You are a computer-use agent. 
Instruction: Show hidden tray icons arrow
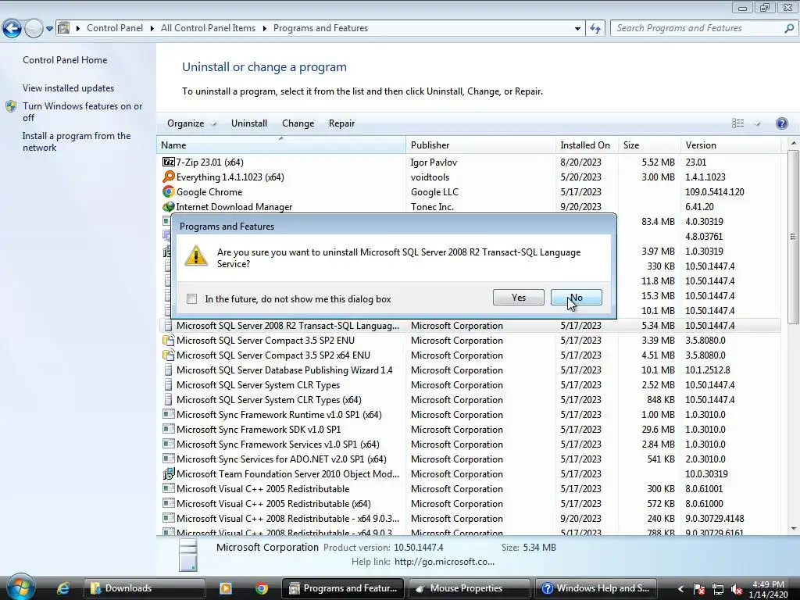pos(680,589)
